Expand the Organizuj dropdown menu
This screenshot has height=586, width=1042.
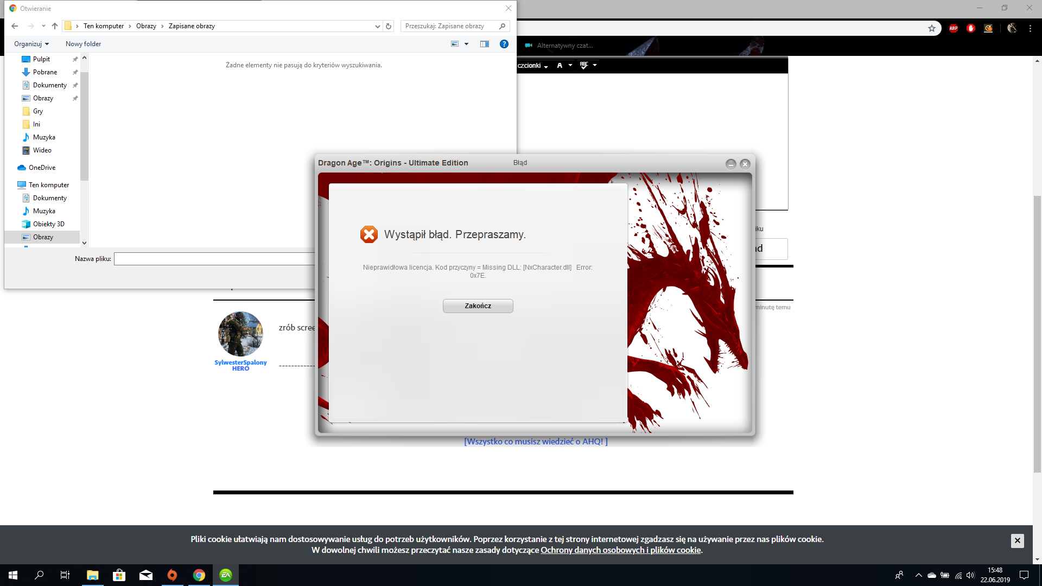[31, 44]
